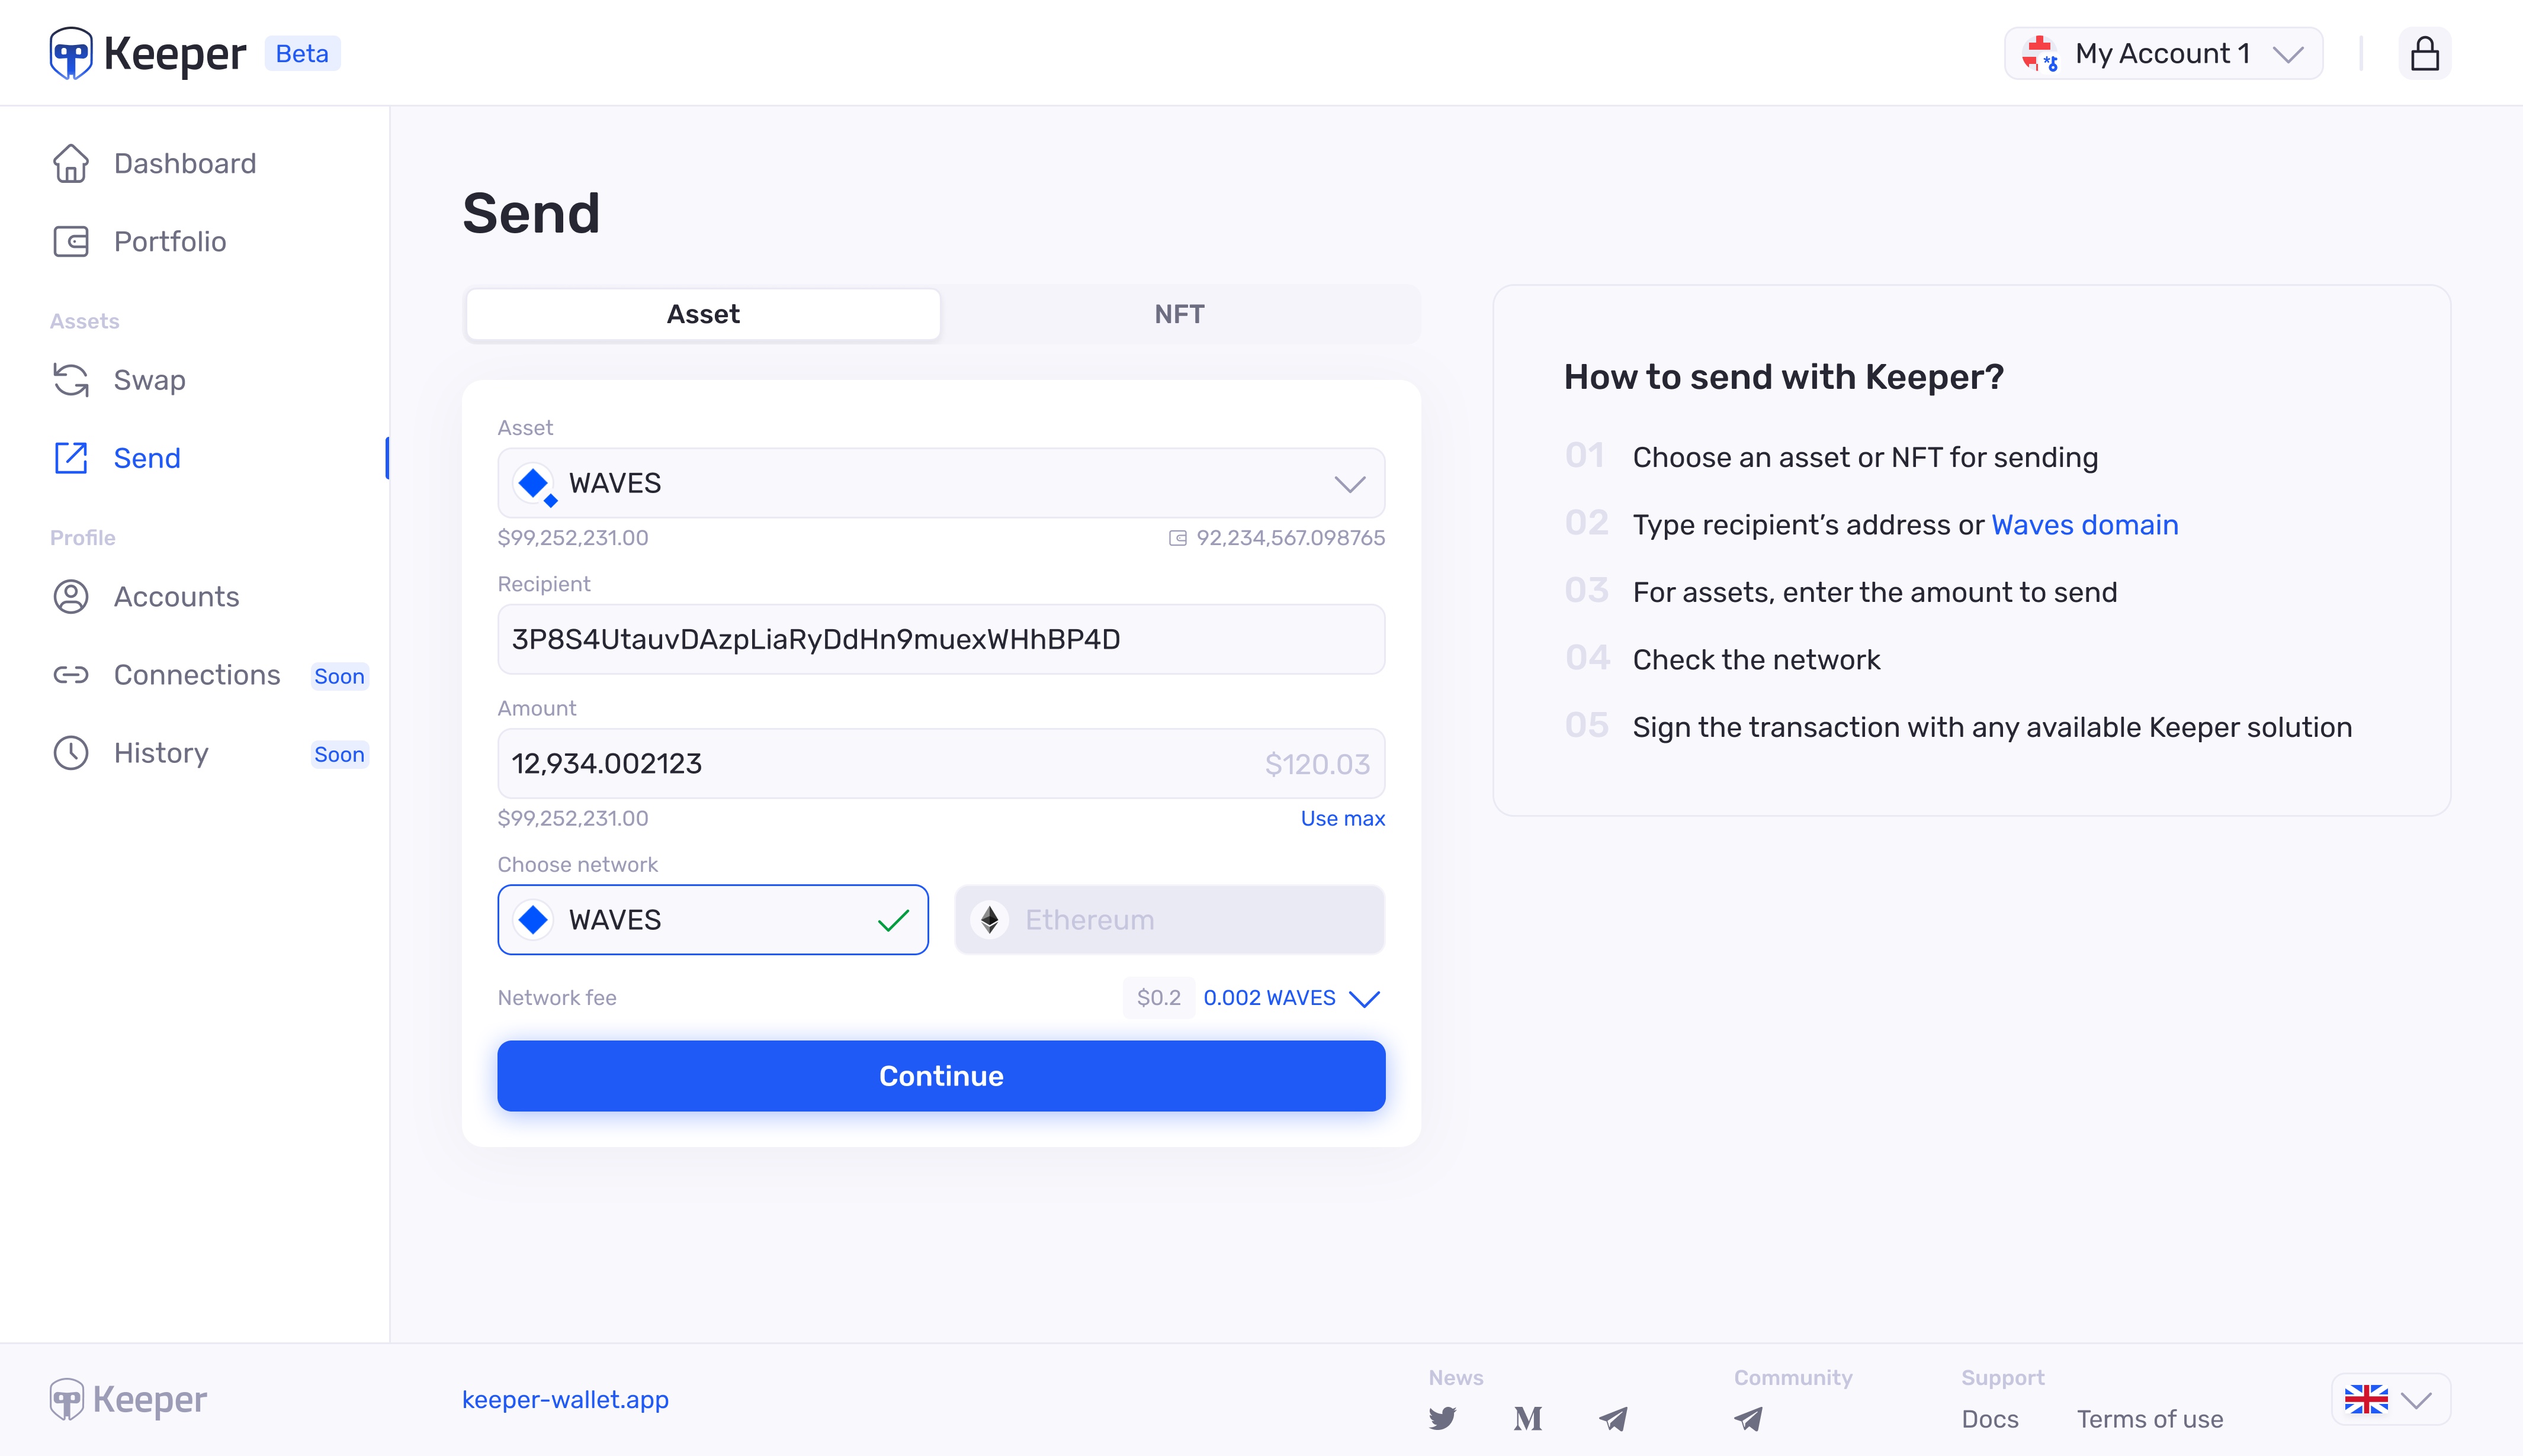
Task: Click the History clock icon
Action: pos(71,753)
